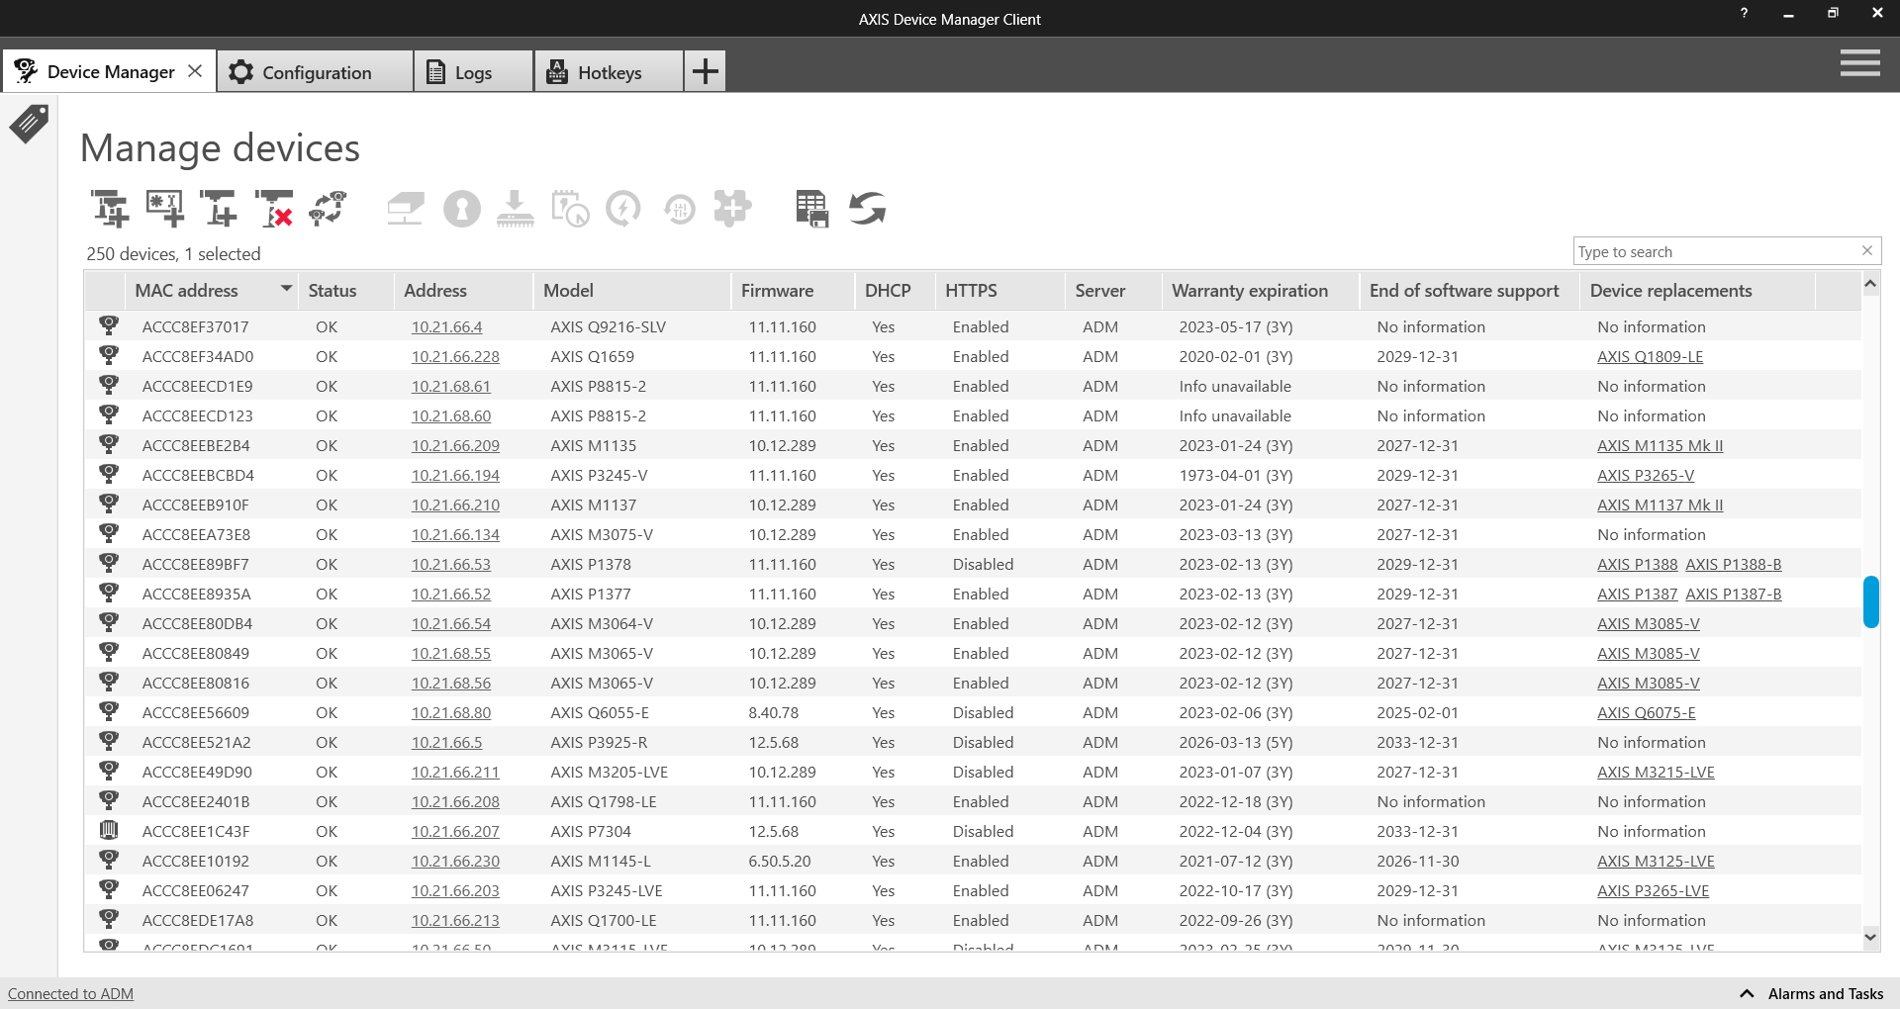Select the Device Manager tab
The width and height of the screenshot is (1900, 1009).
click(x=110, y=72)
